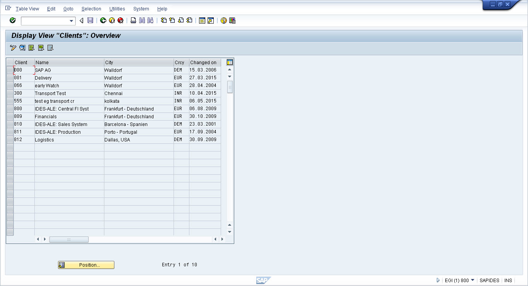The image size is (528, 286).
Task: Generate a shortcut icon
Action: (211, 20)
